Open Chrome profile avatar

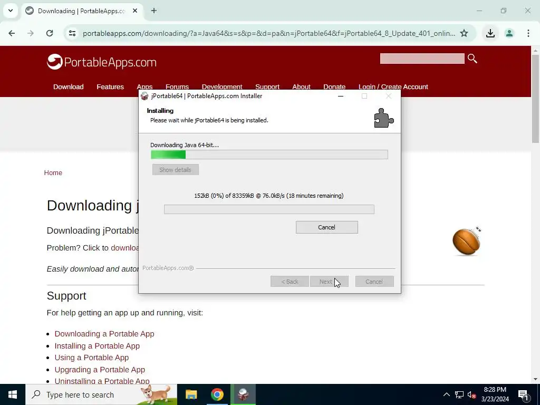509,33
